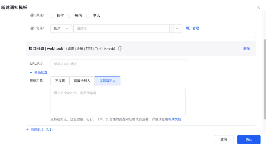Viewport: 266px width, 149px height.
Task: Open the 帮助文档 link
Action: coord(175,119)
